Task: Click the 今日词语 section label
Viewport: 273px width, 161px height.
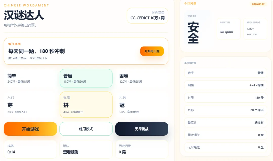Action: click(190, 3)
